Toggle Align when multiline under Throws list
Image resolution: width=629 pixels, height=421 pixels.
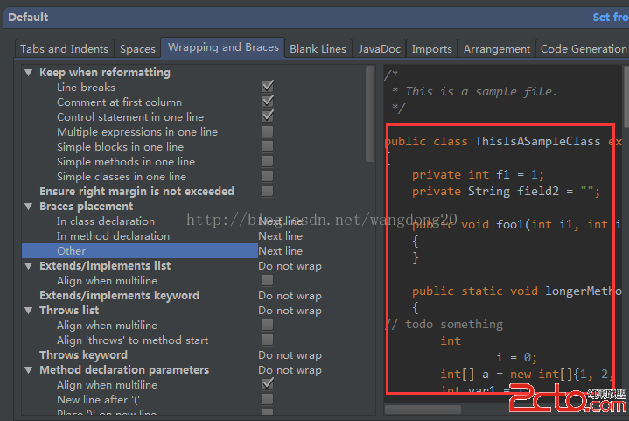click(268, 325)
